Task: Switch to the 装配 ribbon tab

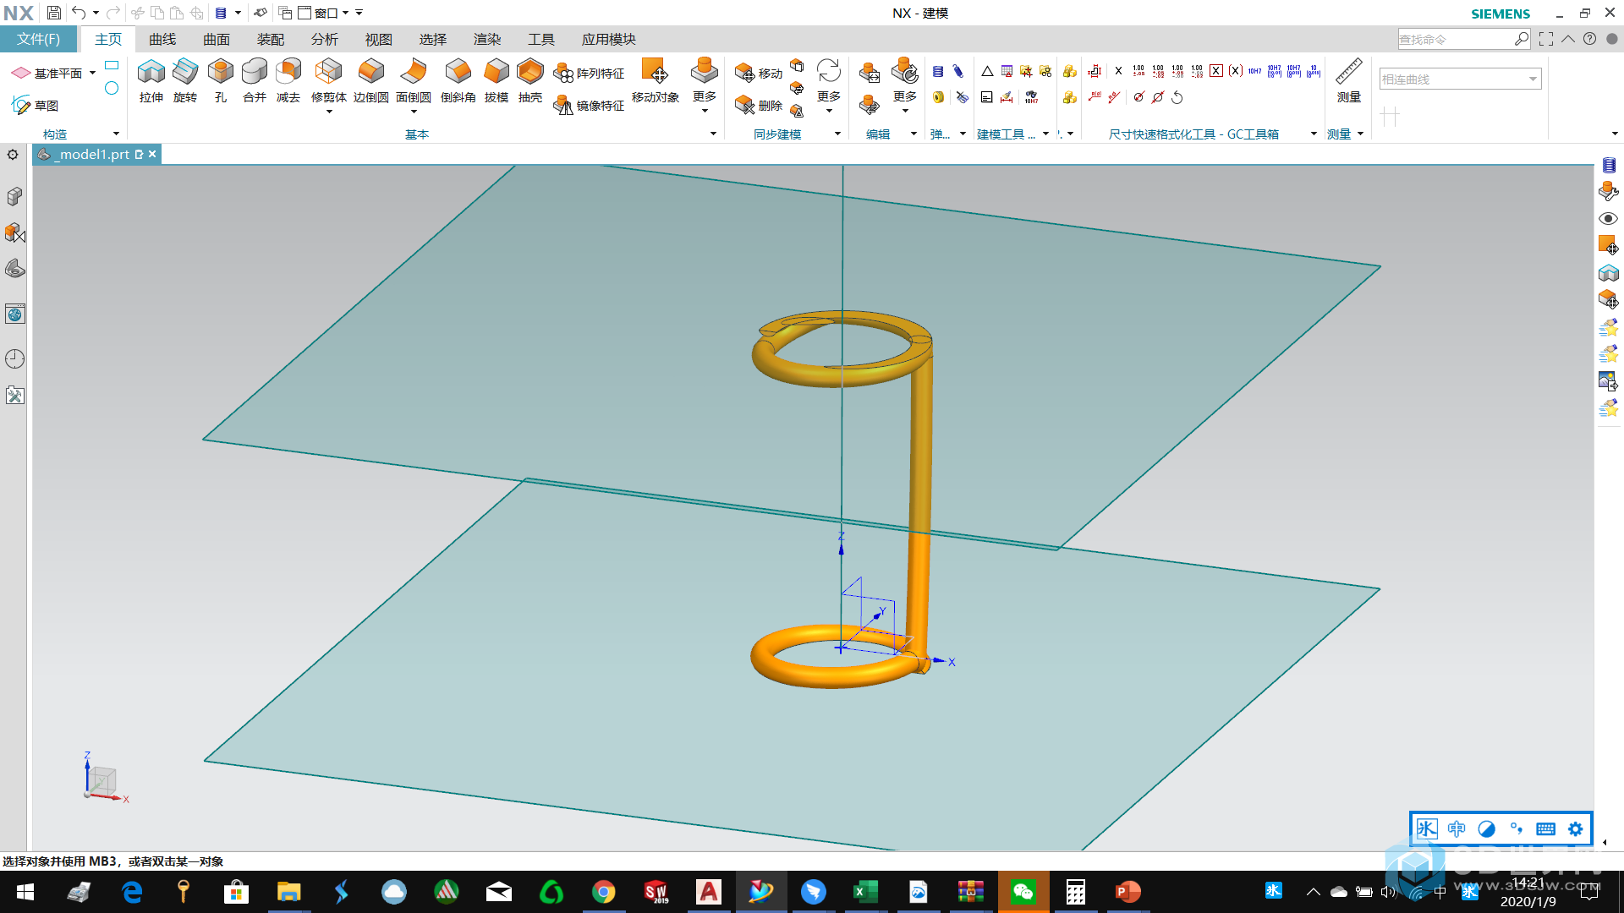Action: [x=271, y=39]
